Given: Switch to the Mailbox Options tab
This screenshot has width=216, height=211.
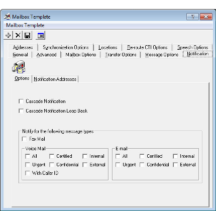Looking at the screenshot, I should pyautogui.click(x=81, y=55).
